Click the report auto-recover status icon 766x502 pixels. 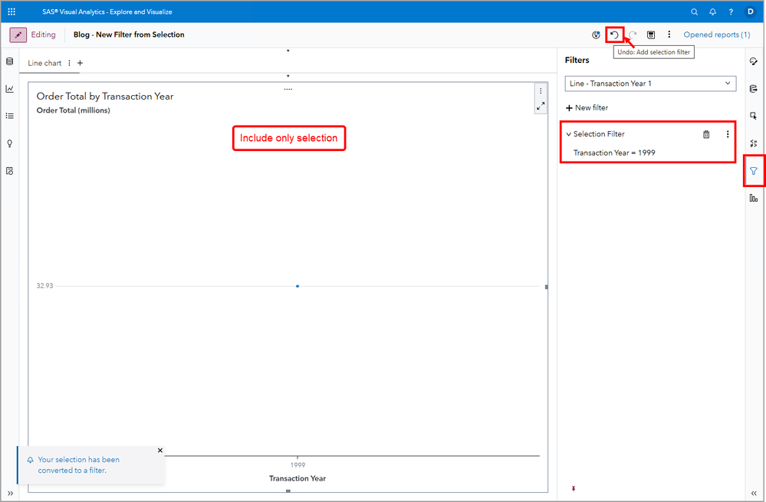pos(596,34)
